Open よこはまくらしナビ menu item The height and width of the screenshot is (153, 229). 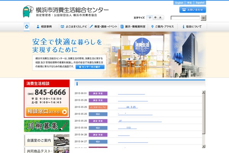tap(74, 26)
